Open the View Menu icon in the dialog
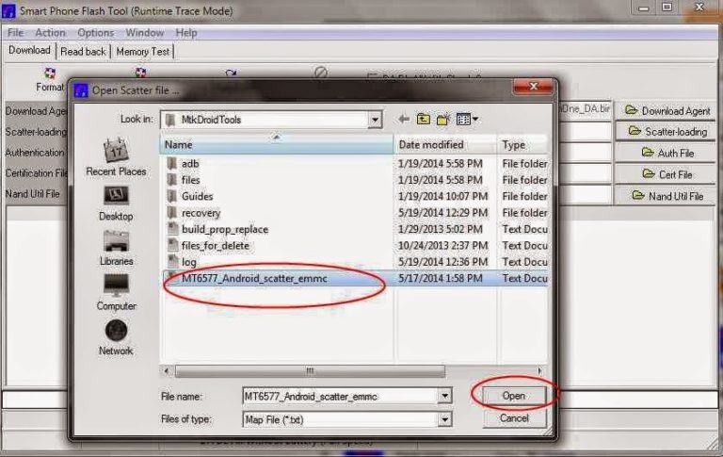Viewport: 723px width, 457px height. 467,119
